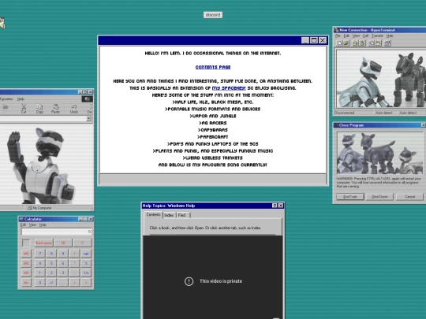Image resolution: width=426 pixels, height=319 pixels.
Task: Click the ">VAPOR AND JUNGLE" line
Action: click(x=213, y=116)
